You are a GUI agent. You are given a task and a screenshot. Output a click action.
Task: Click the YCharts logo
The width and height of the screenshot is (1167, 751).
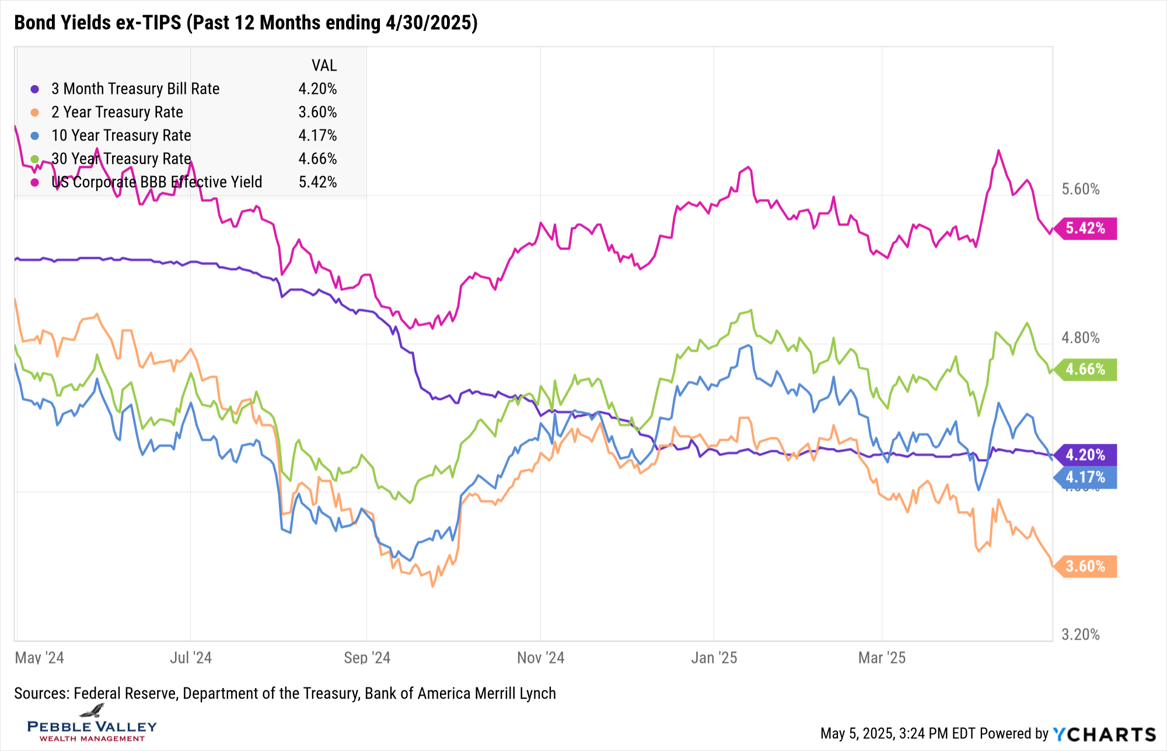point(1104,734)
